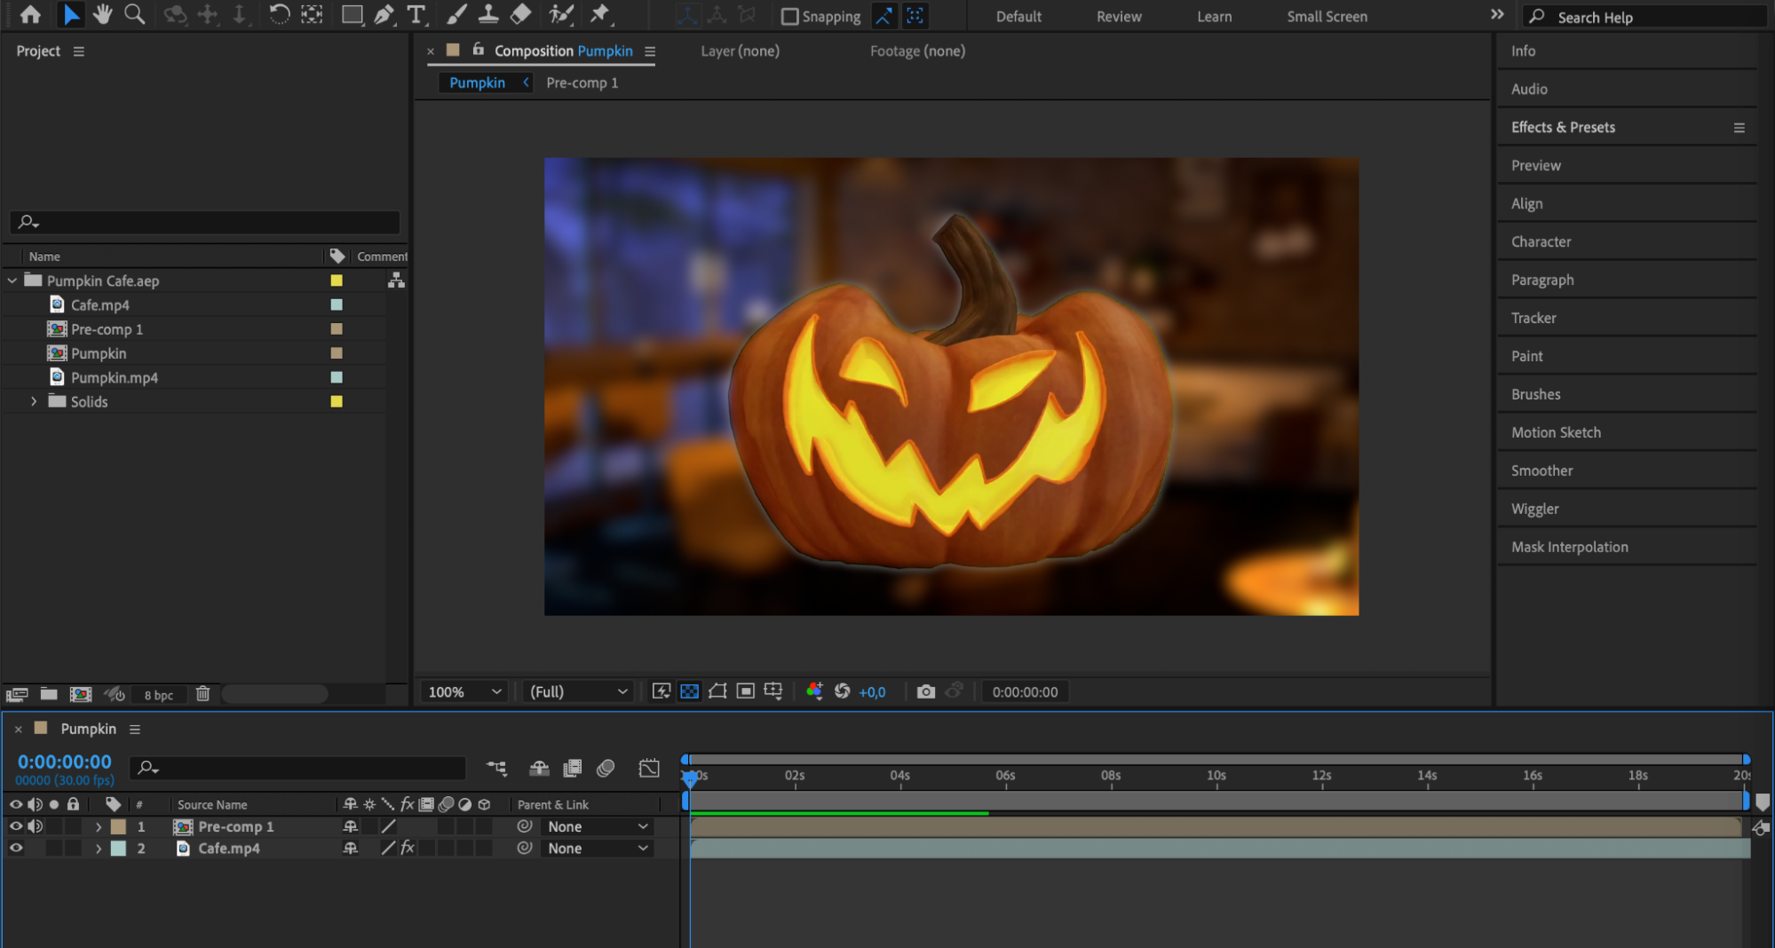Click the Pumpkin.mp4 label color swatch
The height and width of the screenshot is (948, 1775).
click(x=337, y=377)
